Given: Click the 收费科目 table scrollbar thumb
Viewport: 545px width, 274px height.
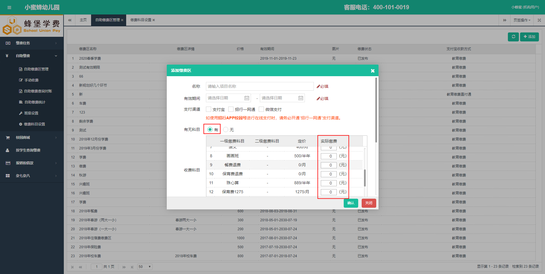Looking at the screenshot, I should tap(365, 178).
